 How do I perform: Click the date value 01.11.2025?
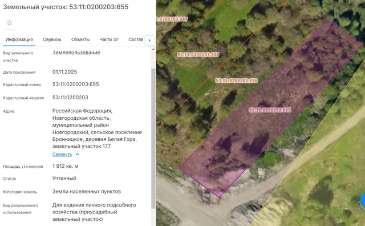(64, 72)
